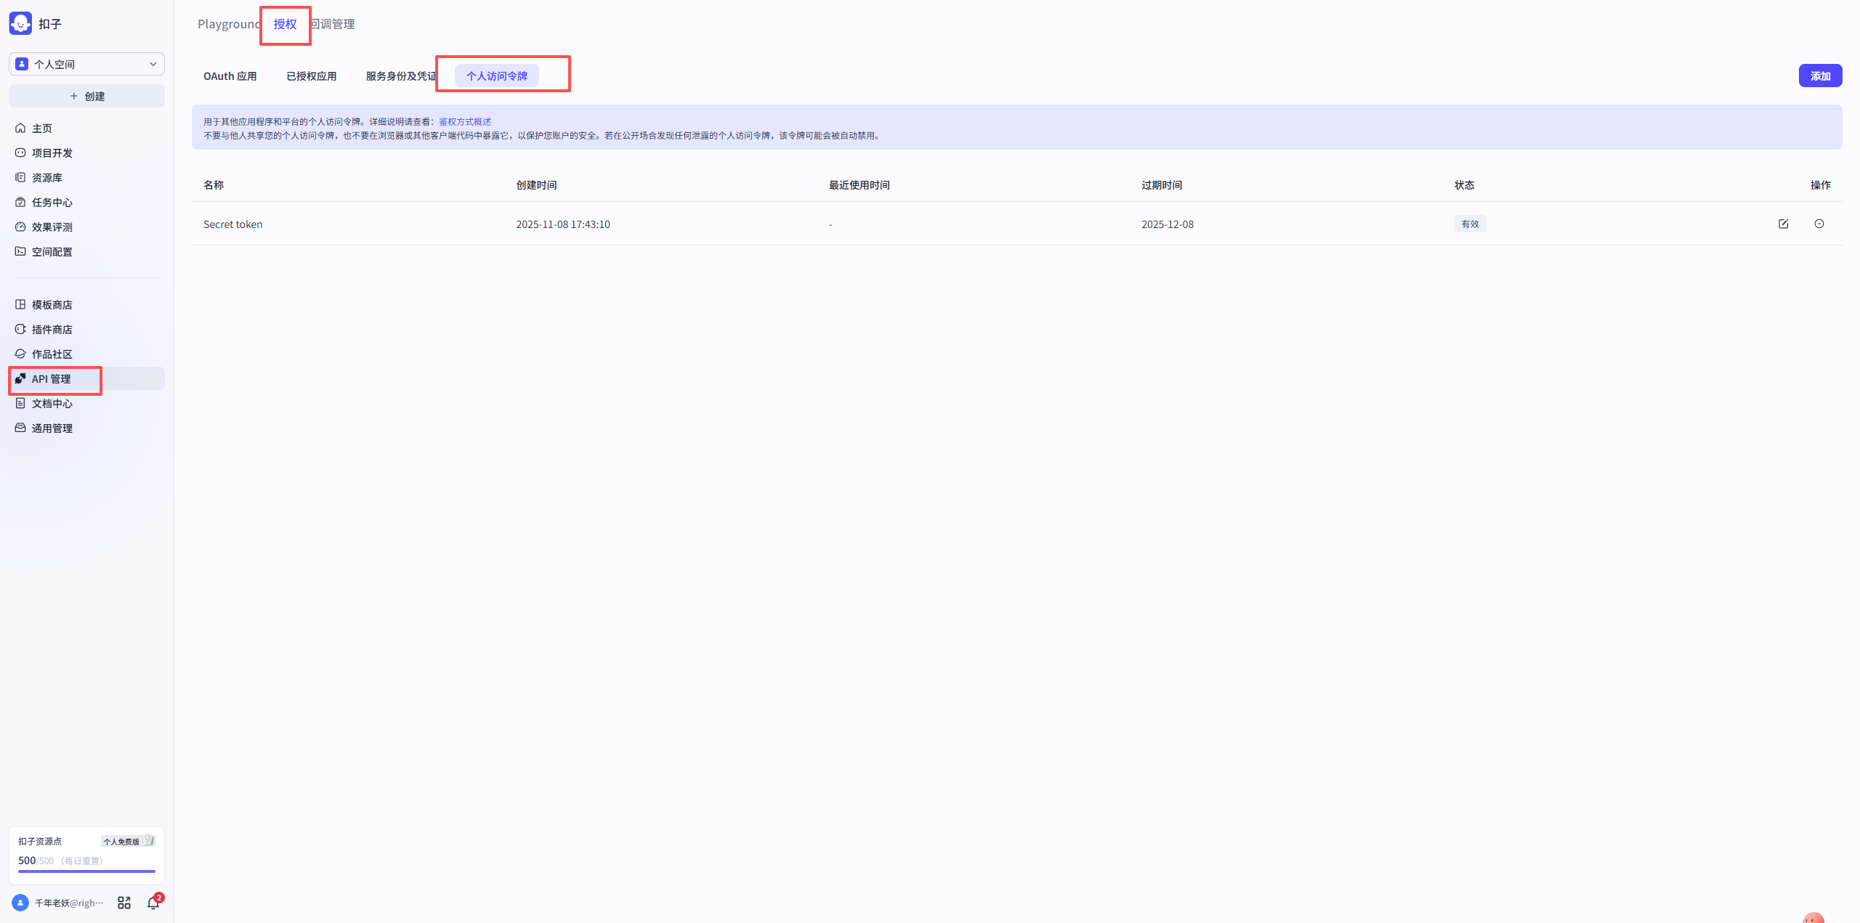Click the 创建 button in sidebar
This screenshot has height=923, width=1860.
[x=86, y=96]
